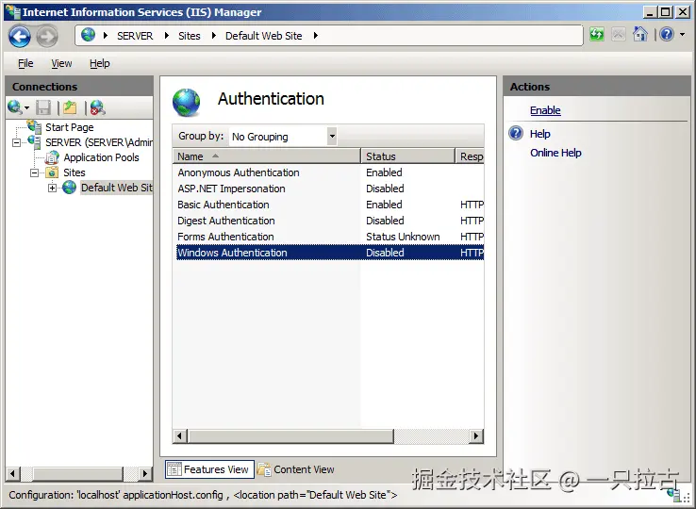Image resolution: width=696 pixels, height=509 pixels.
Task: Click status bar network icon bottom right
Action: tap(673, 494)
